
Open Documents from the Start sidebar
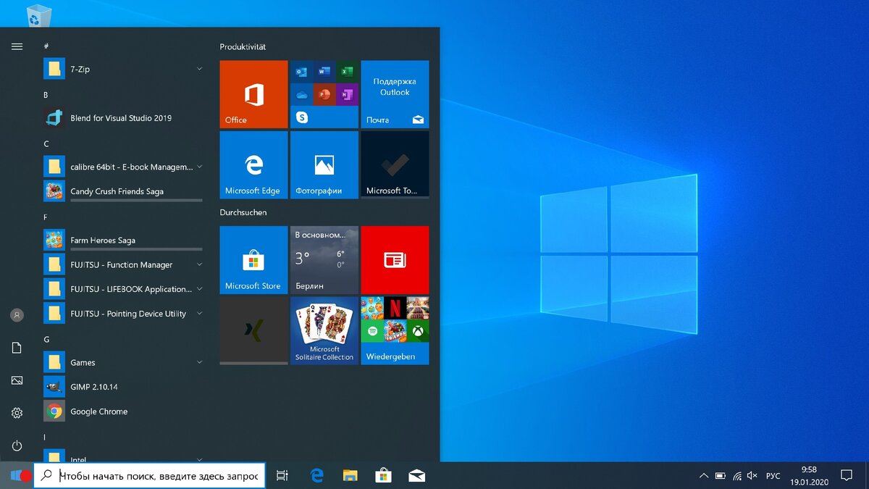click(x=17, y=348)
